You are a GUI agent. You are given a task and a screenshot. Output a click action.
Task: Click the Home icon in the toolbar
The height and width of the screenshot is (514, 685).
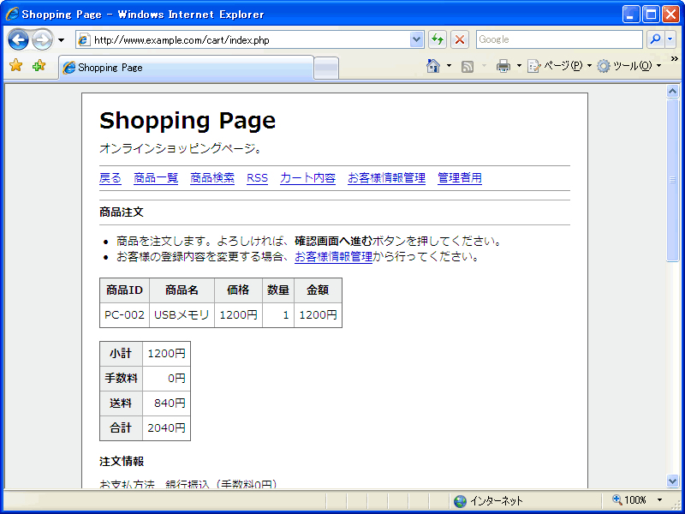coord(433,66)
